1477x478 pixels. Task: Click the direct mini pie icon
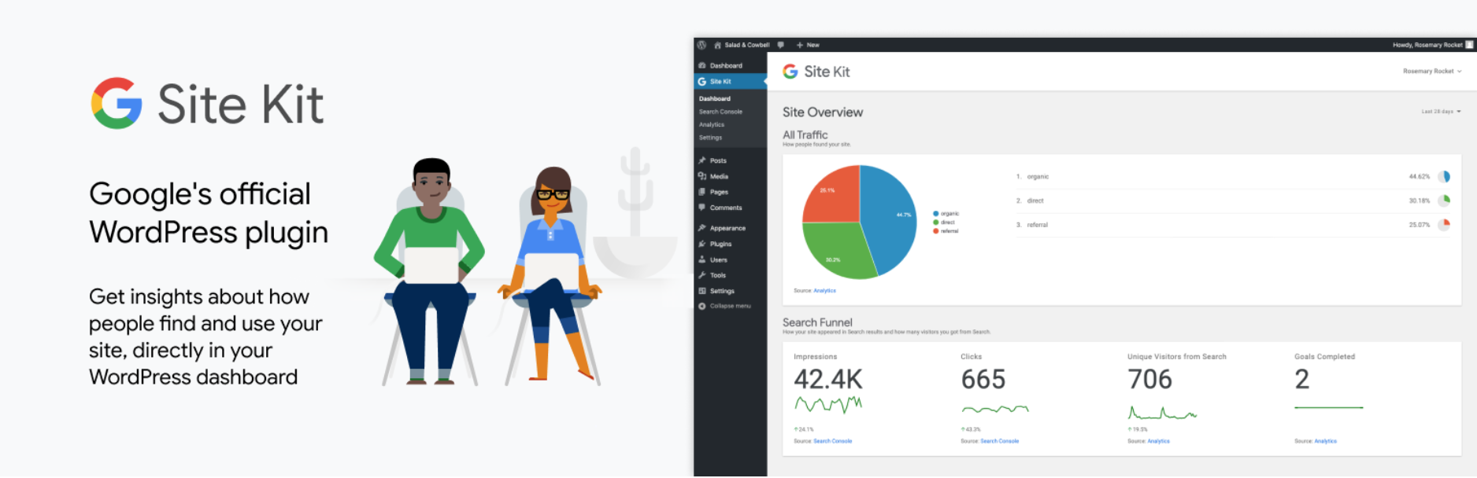(1444, 200)
